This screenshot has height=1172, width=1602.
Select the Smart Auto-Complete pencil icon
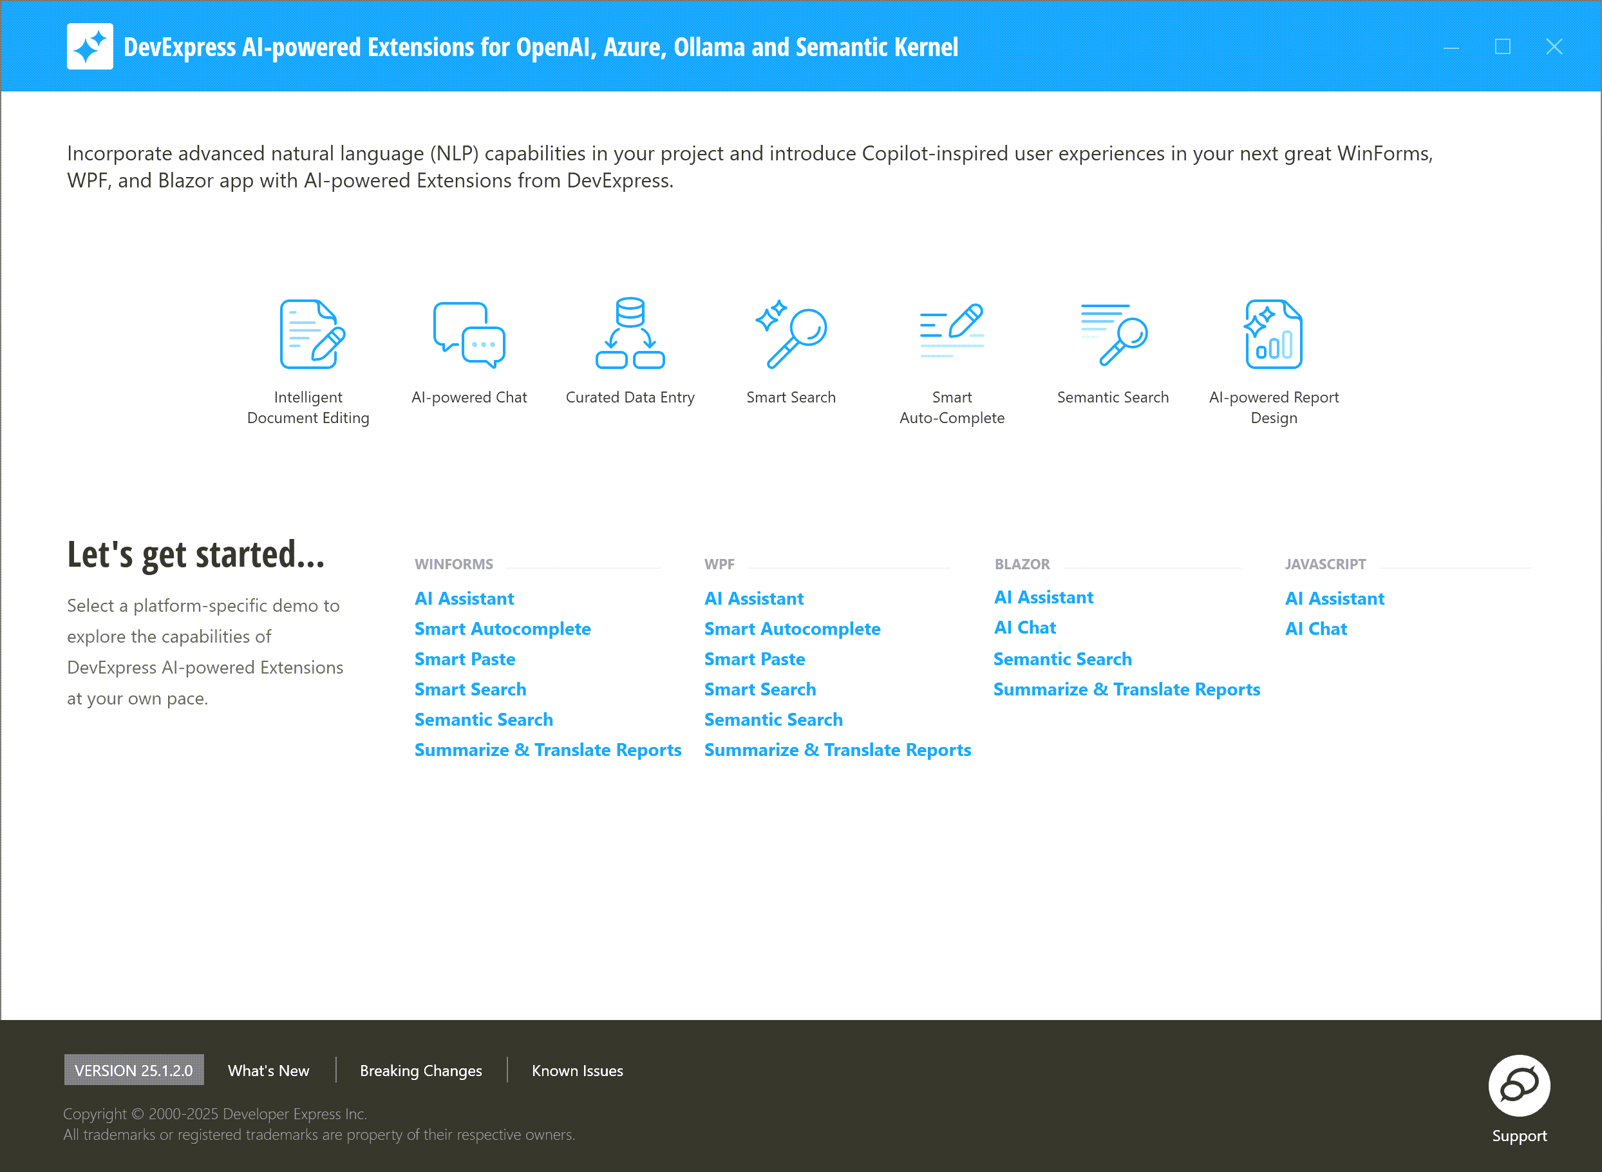(x=952, y=334)
